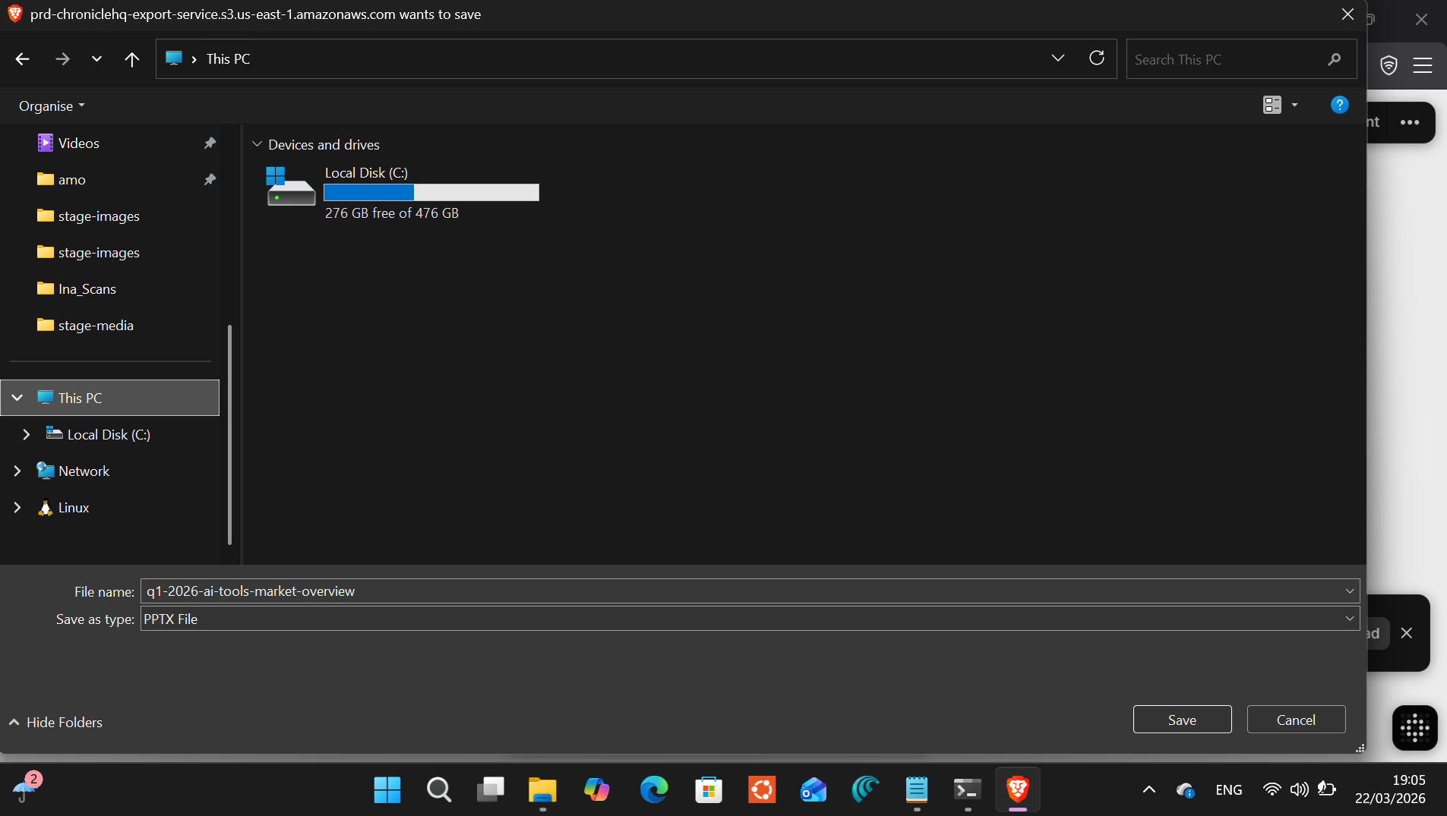Unpin the Videos folder pin icon
1447x816 pixels.
pyautogui.click(x=210, y=143)
